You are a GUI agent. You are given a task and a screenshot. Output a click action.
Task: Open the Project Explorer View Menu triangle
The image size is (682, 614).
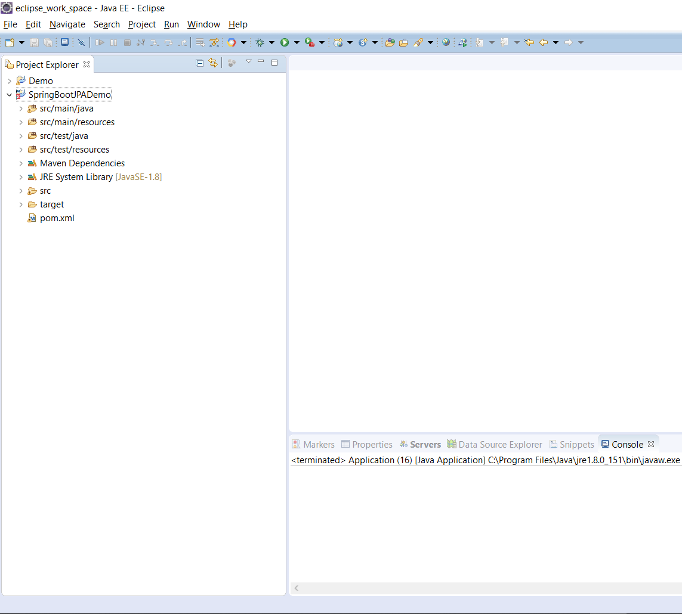[x=249, y=62]
